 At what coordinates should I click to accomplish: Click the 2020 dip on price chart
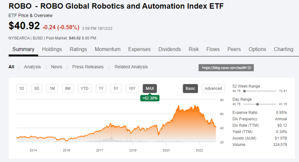[159, 135]
